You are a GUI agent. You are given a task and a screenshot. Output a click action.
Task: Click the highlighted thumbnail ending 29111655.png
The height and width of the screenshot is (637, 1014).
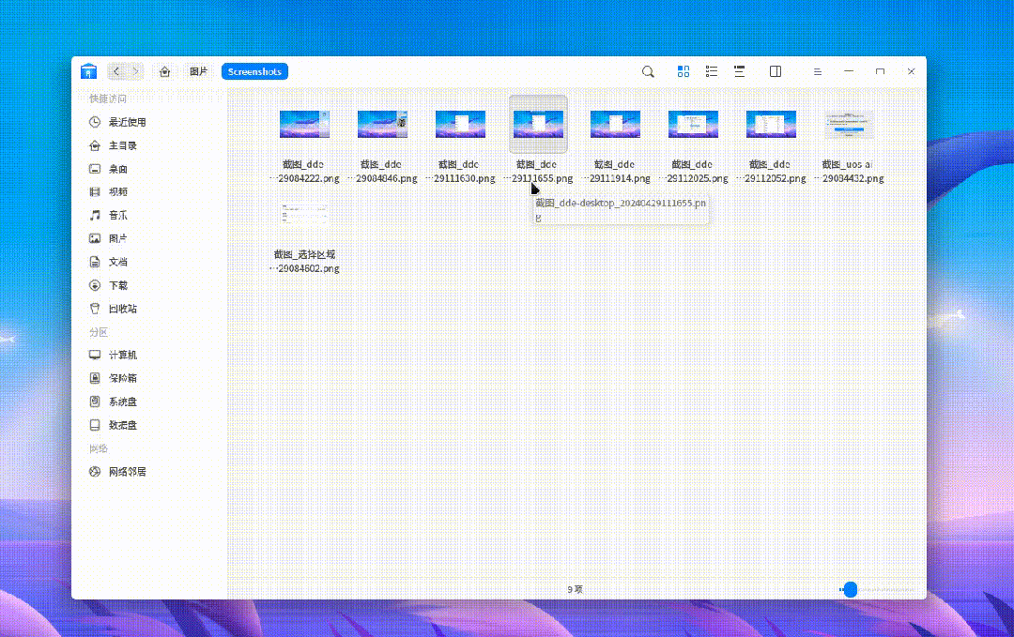[x=538, y=124]
